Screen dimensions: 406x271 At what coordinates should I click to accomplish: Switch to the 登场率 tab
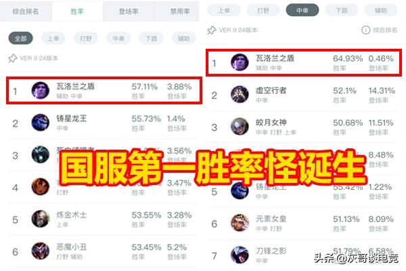tap(129, 11)
